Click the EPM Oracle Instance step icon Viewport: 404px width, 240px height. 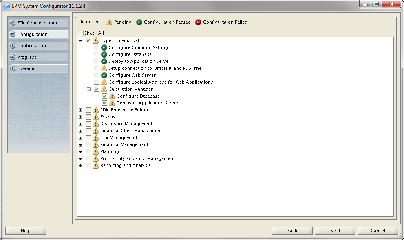click(x=13, y=23)
